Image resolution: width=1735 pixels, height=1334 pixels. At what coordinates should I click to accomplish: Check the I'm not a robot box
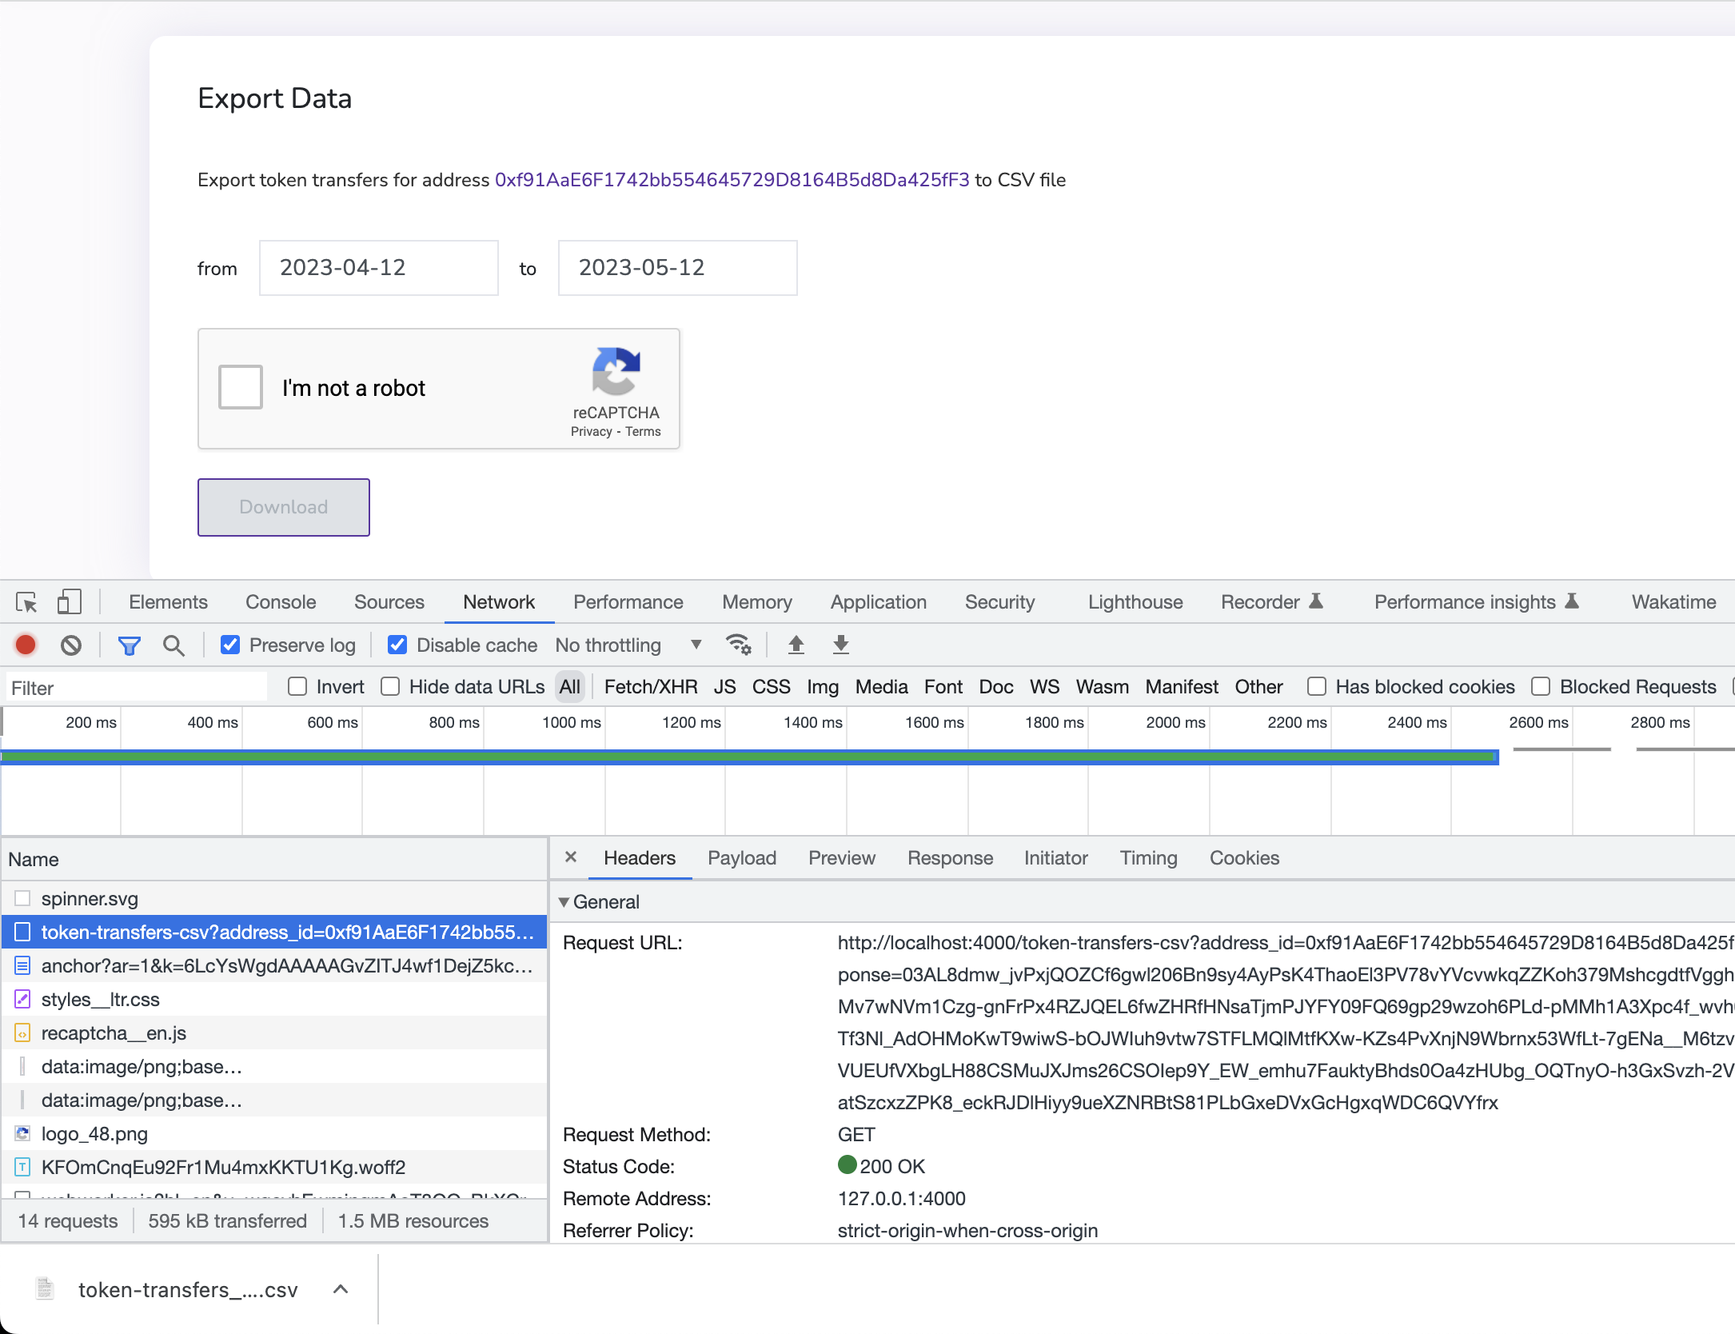pos(240,387)
